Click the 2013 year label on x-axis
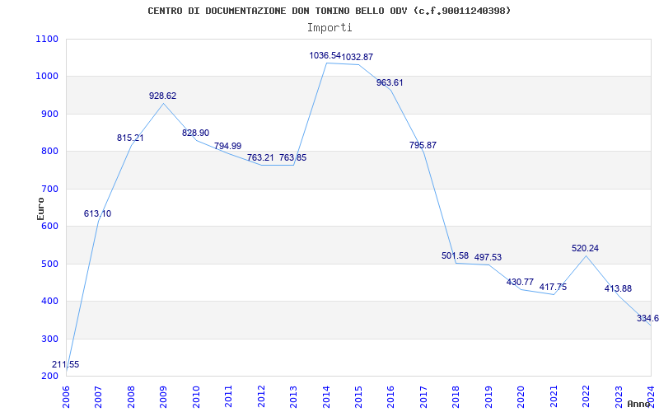 tap(294, 396)
